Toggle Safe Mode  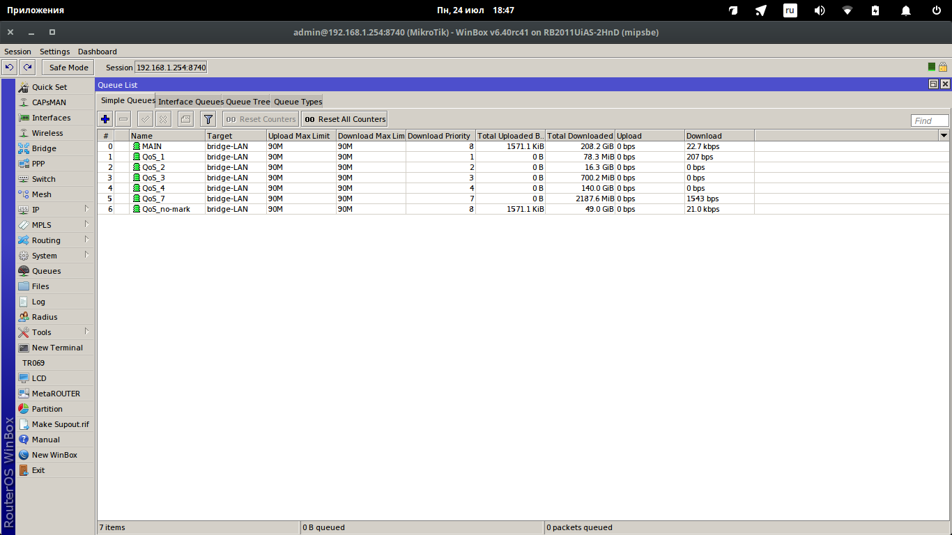pyautogui.click(x=68, y=68)
